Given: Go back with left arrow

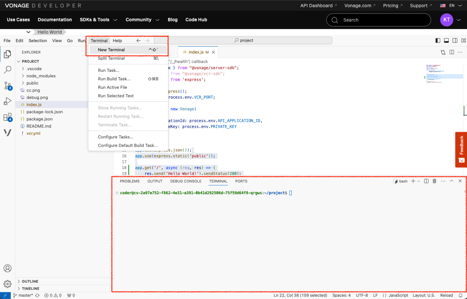Looking at the screenshot, I should (x=139, y=40).
